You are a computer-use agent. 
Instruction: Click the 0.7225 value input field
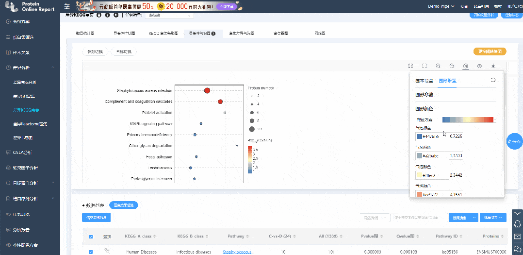pos(456,137)
